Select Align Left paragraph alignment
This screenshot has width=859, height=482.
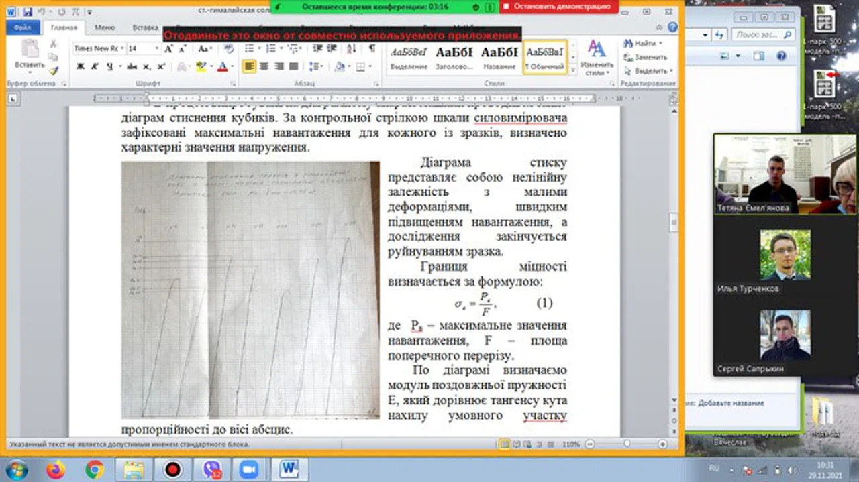[x=249, y=66]
